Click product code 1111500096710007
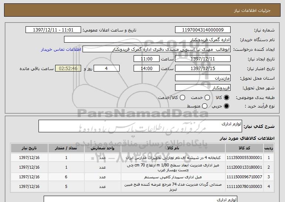Screen dimensions: 285x202 point(244,177)
